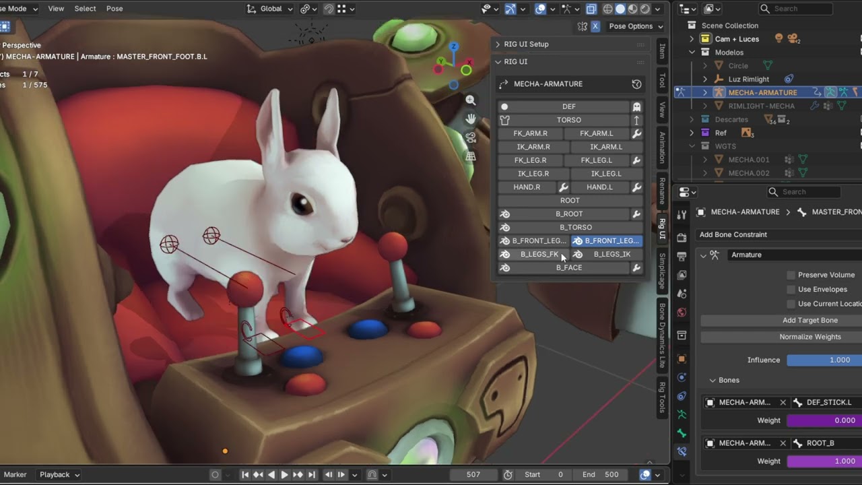This screenshot has width=862, height=485.
Task: Toggle visibility icon on B_LEGS_IK button
Action: tap(577, 255)
